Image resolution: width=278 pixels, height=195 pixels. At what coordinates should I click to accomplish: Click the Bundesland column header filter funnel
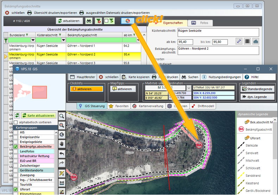tap(27, 35)
